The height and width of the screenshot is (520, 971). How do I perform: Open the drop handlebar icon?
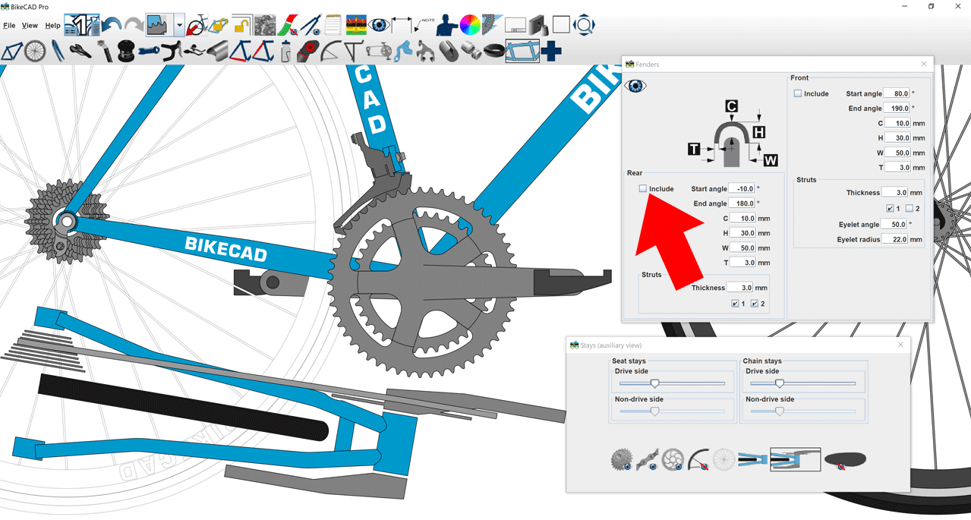(x=172, y=51)
